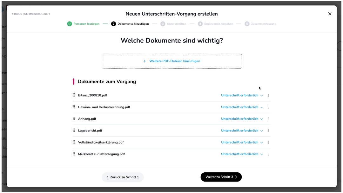
Task: Grab the drag handle for Merkblatt zur Offenlegung.pdf
Action: click(x=74, y=154)
